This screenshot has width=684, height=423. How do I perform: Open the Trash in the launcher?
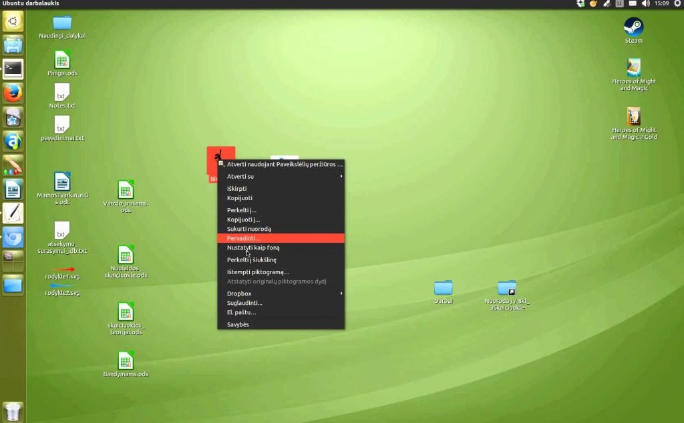coord(13,411)
